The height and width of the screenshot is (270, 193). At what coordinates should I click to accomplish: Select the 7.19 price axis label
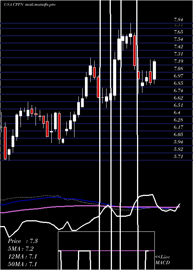coord(178,61)
